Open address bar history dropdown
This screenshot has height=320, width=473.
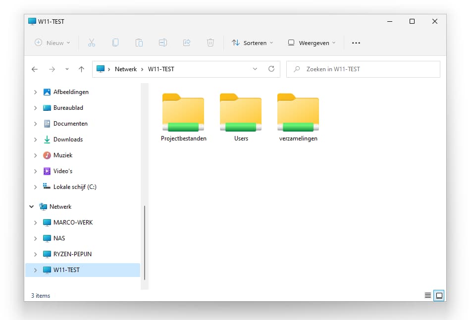point(255,69)
